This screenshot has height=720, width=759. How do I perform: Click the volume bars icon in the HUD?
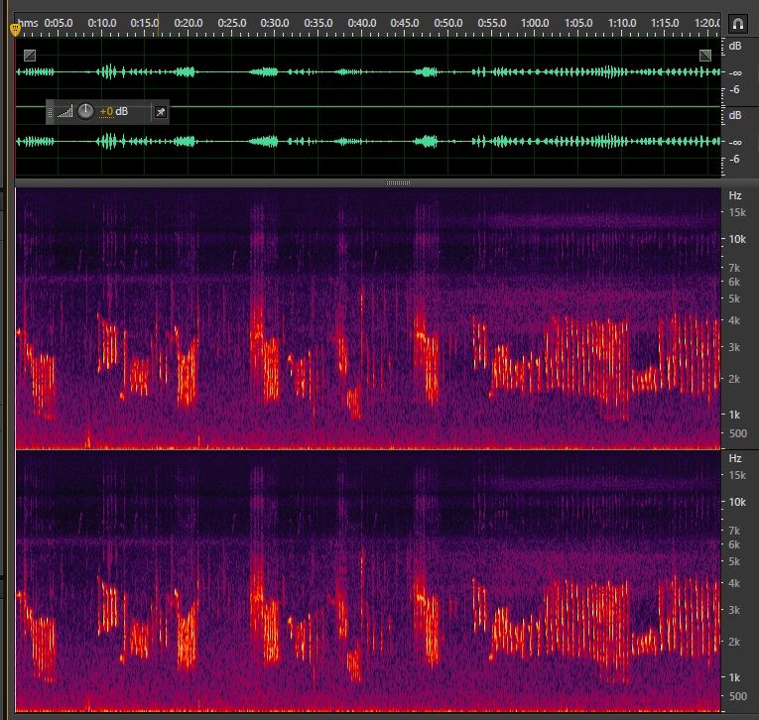(x=64, y=112)
